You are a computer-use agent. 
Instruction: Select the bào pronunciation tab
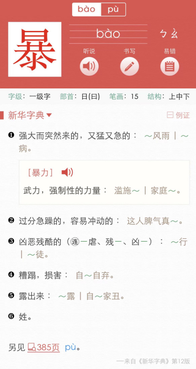(x=87, y=9)
